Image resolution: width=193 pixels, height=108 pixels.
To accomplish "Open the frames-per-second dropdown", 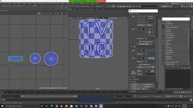I will tap(171, 96).
